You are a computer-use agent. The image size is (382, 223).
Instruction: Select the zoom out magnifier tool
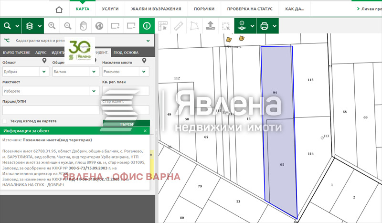coord(68,26)
